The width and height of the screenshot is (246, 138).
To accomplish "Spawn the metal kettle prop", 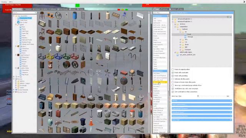I will coord(91,97).
